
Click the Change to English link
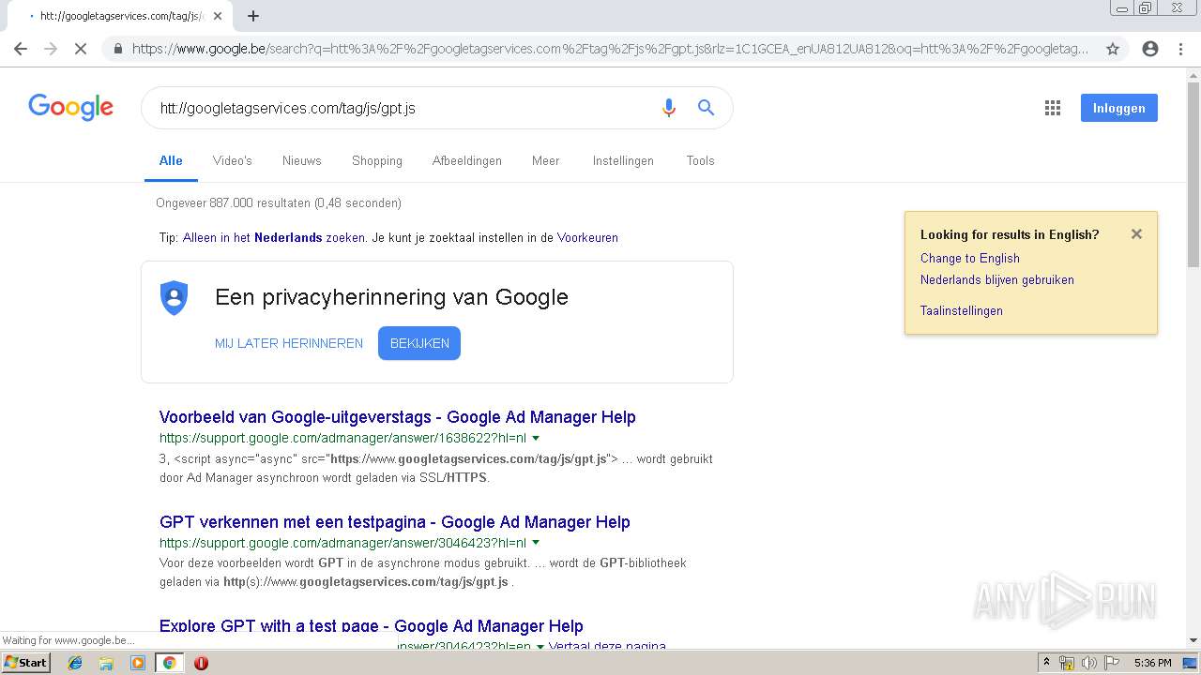coord(970,258)
